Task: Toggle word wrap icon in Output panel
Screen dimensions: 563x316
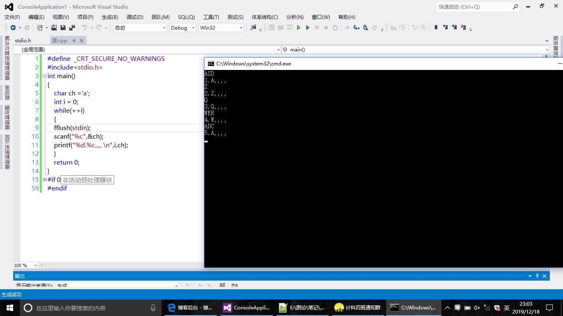Action: (235, 285)
